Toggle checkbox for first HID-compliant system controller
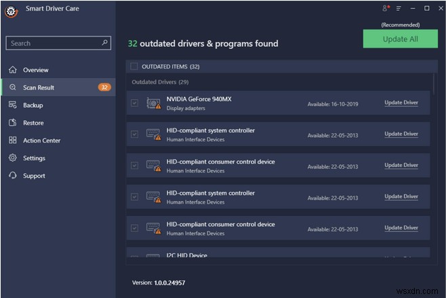The image size is (446, 298). click(x=134, y=134)
